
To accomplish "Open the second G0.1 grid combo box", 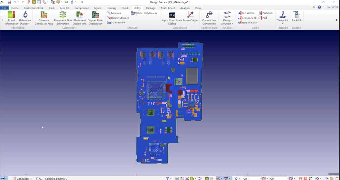I will pyautogui.click(x=279, y=179).
